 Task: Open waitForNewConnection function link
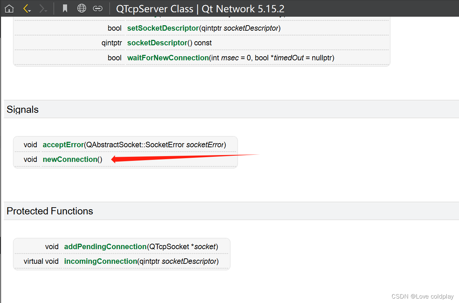168,58
